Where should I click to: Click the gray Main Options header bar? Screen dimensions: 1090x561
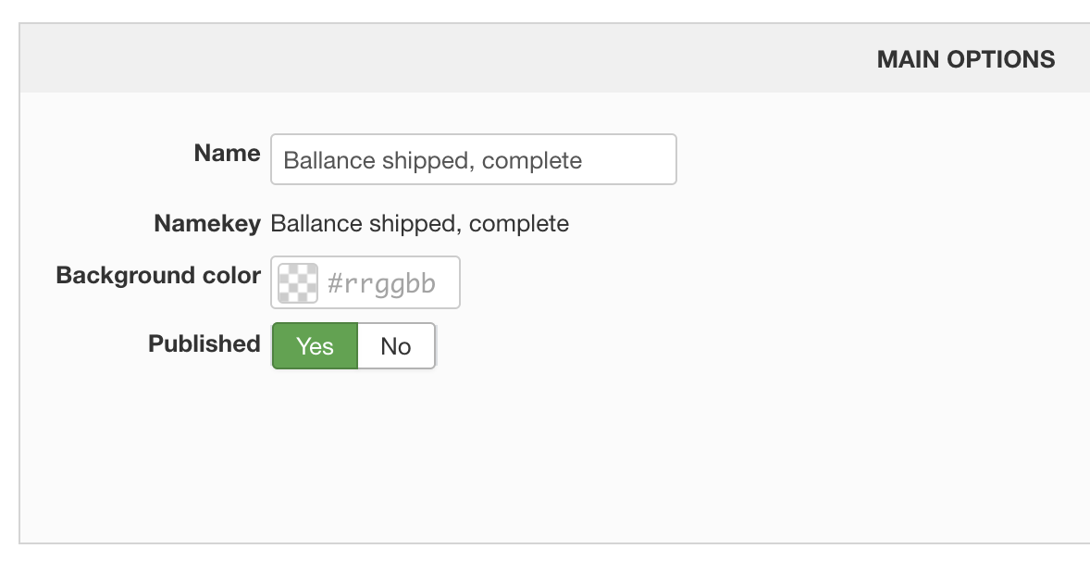[x=463, y=59]
